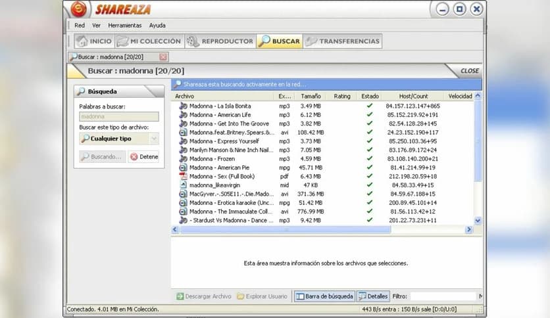Click the Búsqueda panel magnifier icon
550x318 pixels.
pos(81,91)
